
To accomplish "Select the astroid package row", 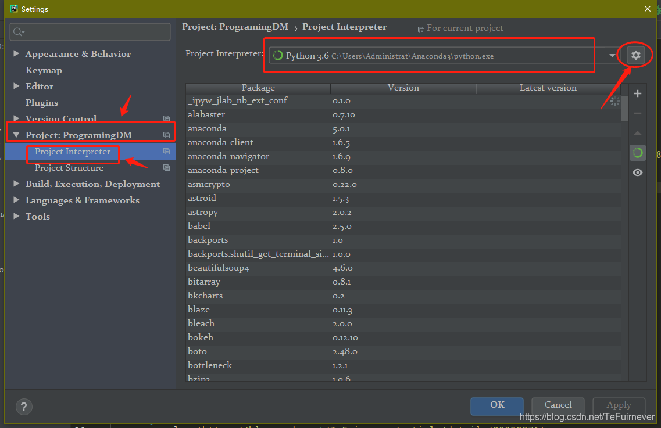I will pyautogui.click(x=403, y=198).
